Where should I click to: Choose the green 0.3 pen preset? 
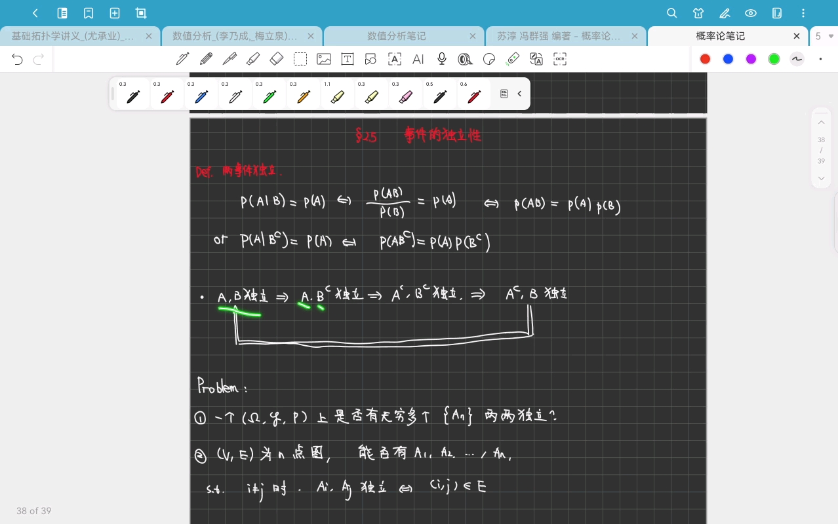pyautogui.click(x=269, y=94)
